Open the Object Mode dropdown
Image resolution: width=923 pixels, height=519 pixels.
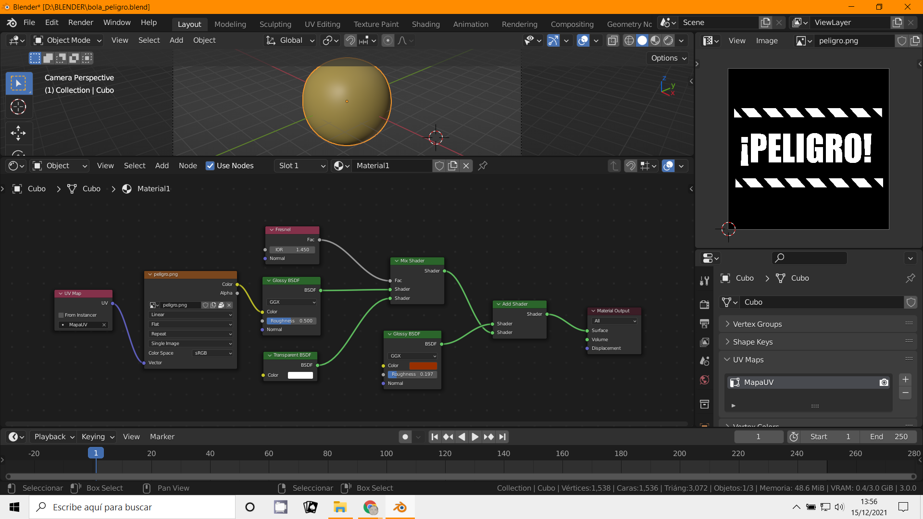[x=68, y=41]
